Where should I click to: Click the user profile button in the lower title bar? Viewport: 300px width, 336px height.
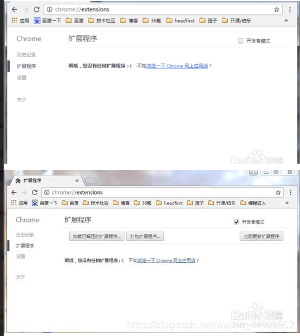point(253,172)
